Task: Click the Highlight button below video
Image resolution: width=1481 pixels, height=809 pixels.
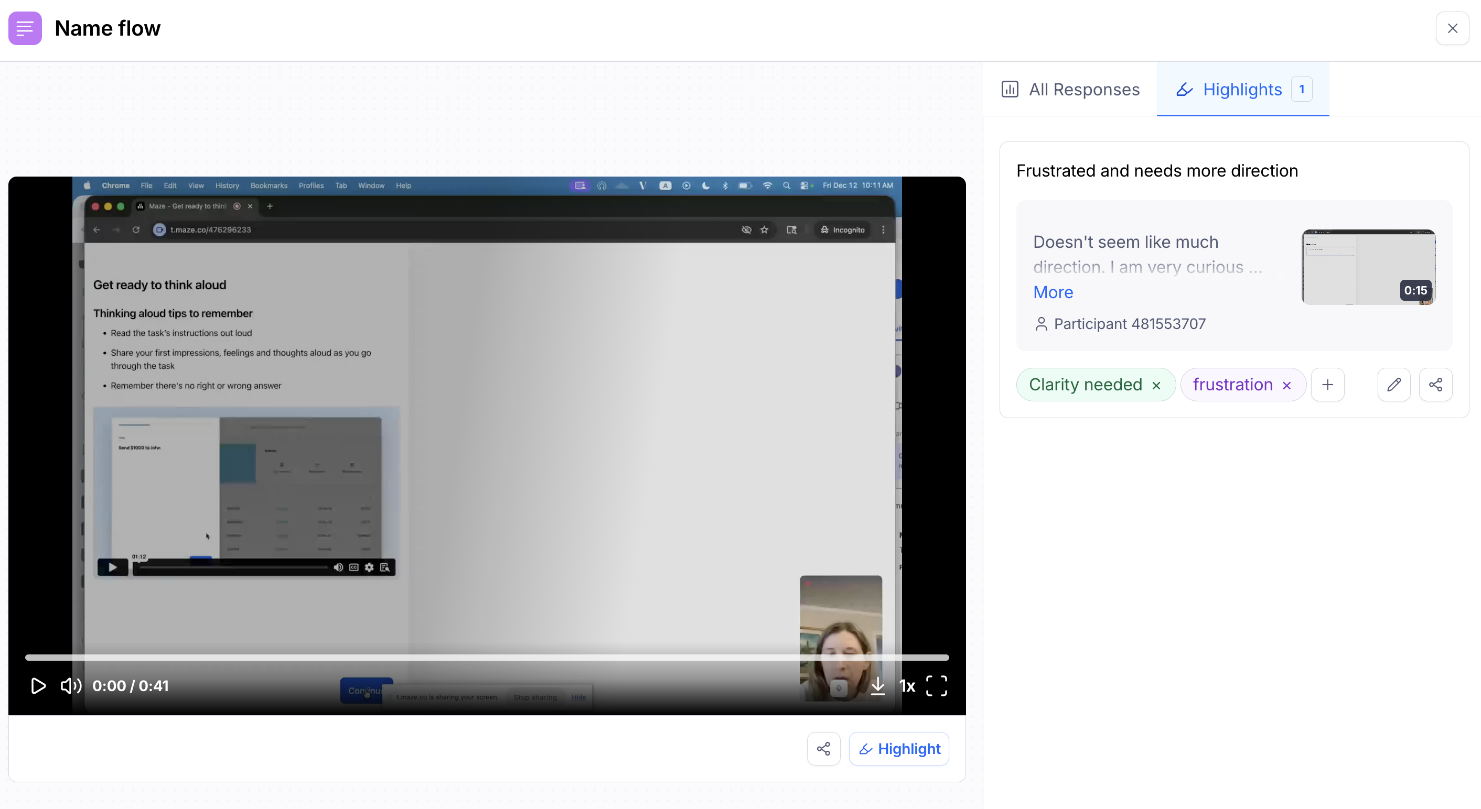Action: (898, 749)
